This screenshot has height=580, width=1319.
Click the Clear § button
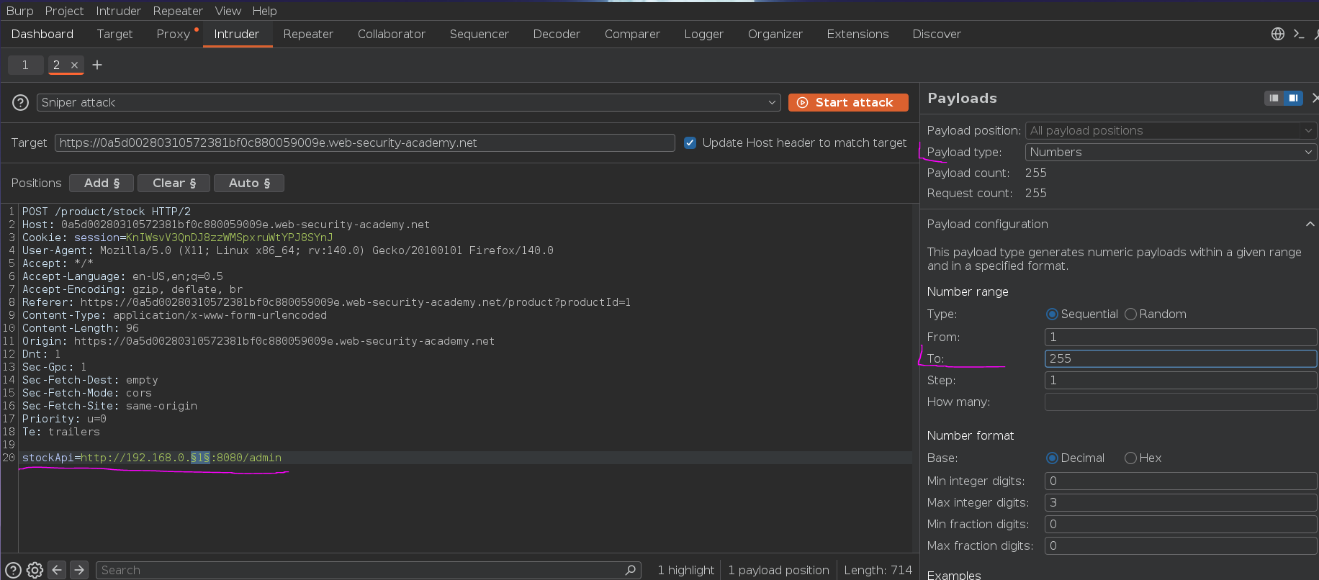tap(174, 183)
